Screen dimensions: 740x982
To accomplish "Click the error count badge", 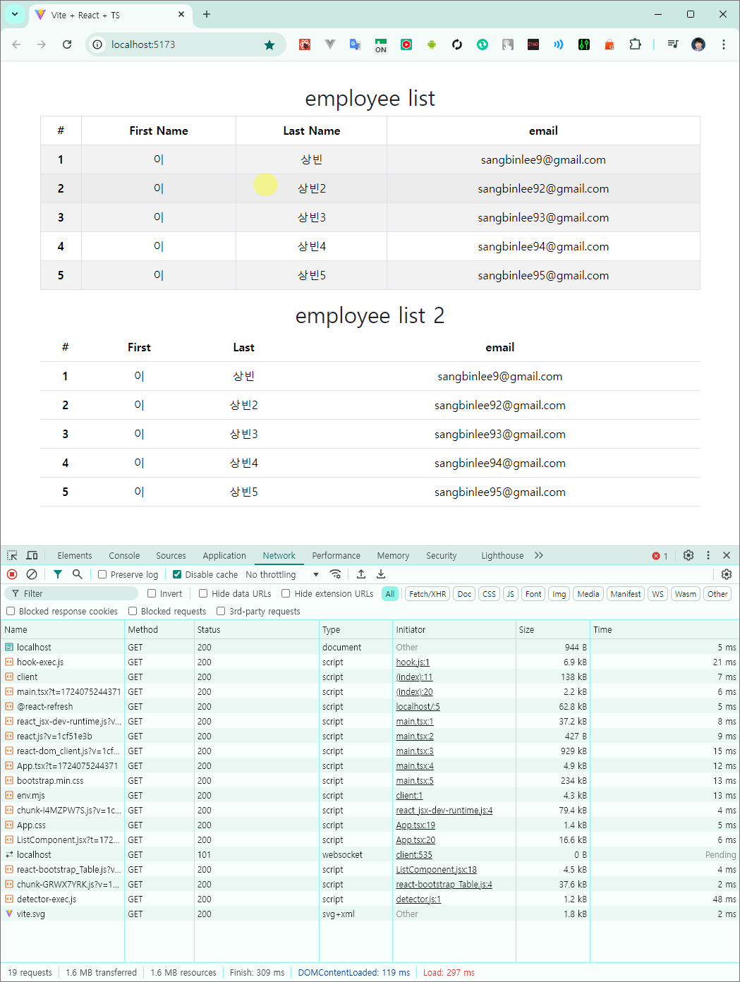I will (660, 556).
